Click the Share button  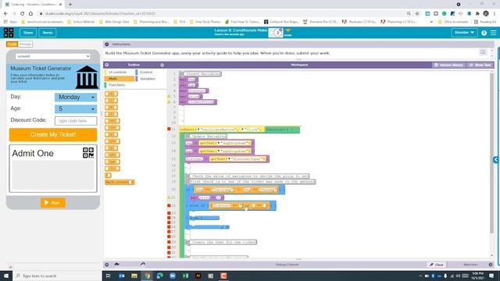(x=28, y=33)
